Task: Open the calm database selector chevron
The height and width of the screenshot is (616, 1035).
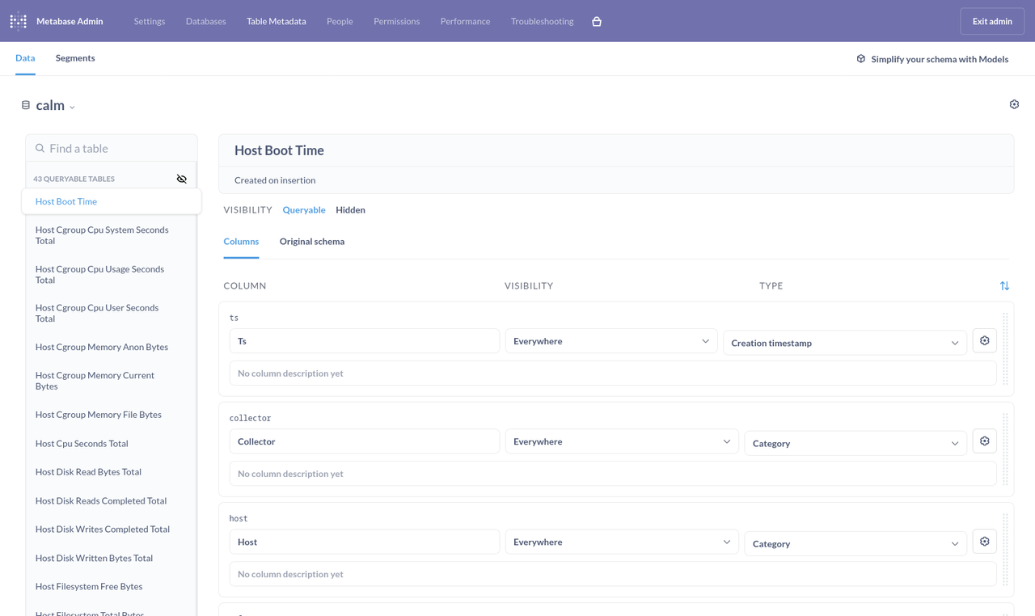Action: coord(73,106)
